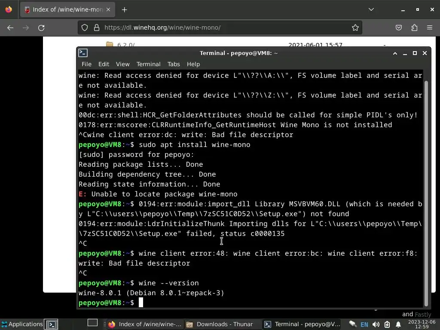Screen dimensions: 440x330
Task: Click the 'wine --version' command text
Action: pos(168,283)
